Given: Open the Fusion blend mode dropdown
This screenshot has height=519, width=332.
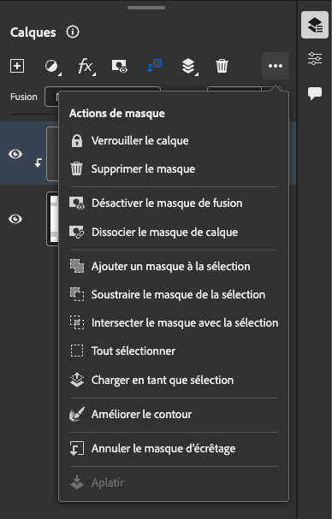Looking at the screenshot, I should click(x=51, y=97).
